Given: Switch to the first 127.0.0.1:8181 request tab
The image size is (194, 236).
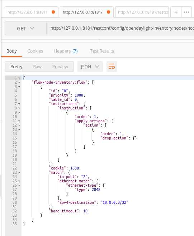Looking at the screenshot, I should pos(32,12).
